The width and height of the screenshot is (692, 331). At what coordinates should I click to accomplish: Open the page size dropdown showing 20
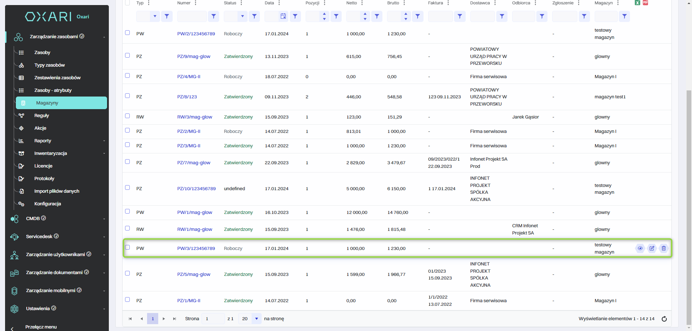[256, 319]
